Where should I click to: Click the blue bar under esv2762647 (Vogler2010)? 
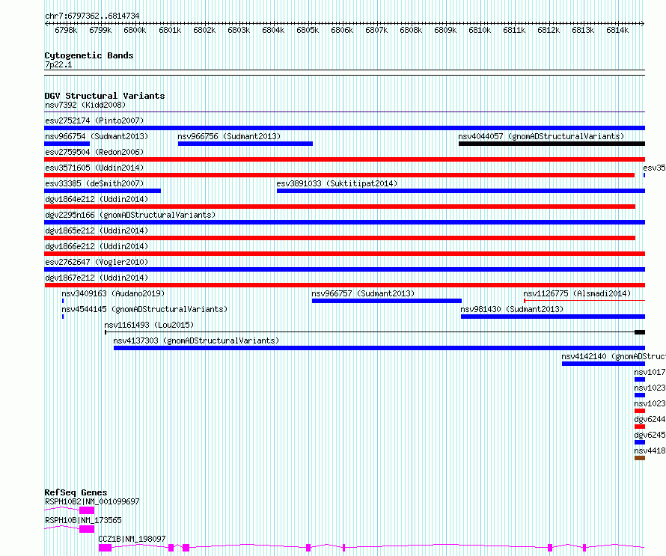point(344,269)
